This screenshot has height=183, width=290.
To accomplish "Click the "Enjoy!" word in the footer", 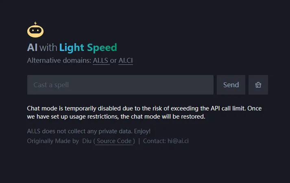I will click(142, 131).
